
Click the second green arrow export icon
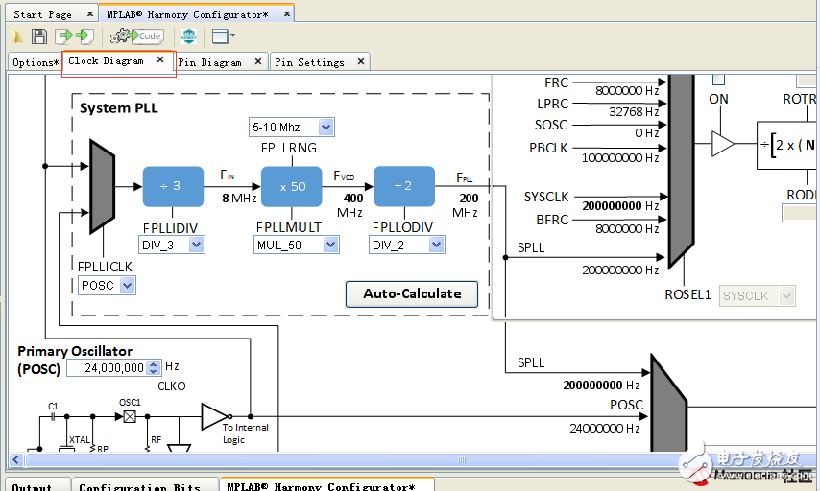tap(83, 36)
